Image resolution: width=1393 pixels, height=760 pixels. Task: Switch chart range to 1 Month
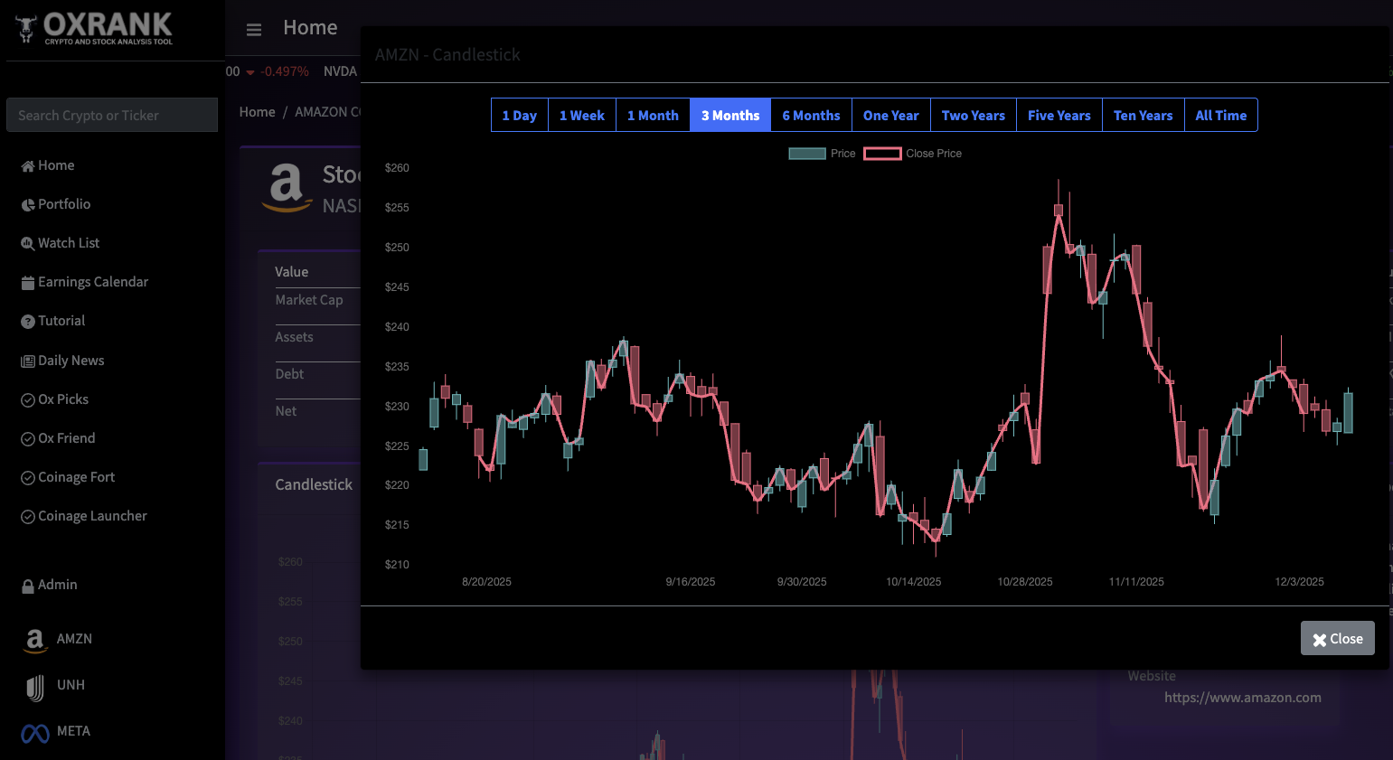click(653, 116)
